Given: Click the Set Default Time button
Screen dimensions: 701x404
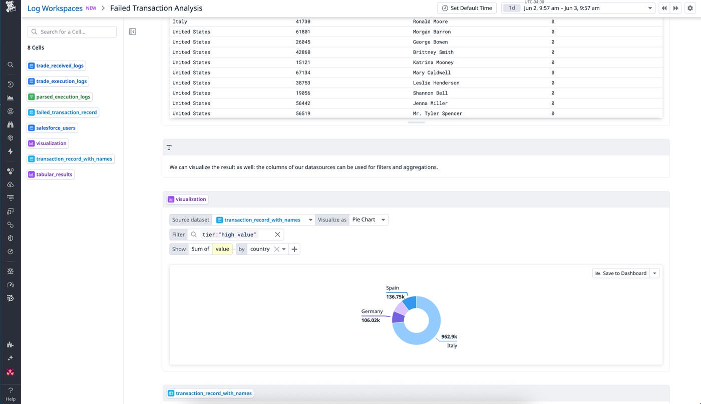Looking at the screenshot, I should point(467,8).
